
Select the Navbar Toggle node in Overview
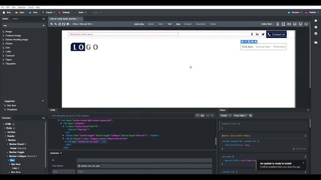17,152
